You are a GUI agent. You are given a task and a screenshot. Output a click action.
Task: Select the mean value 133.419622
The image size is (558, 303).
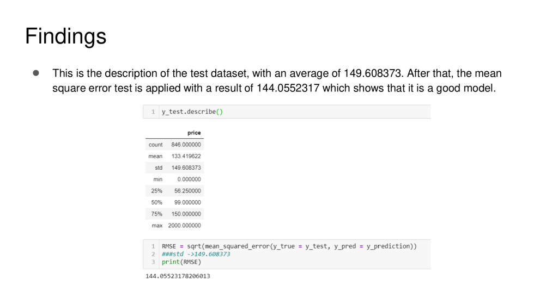[186, 156]
